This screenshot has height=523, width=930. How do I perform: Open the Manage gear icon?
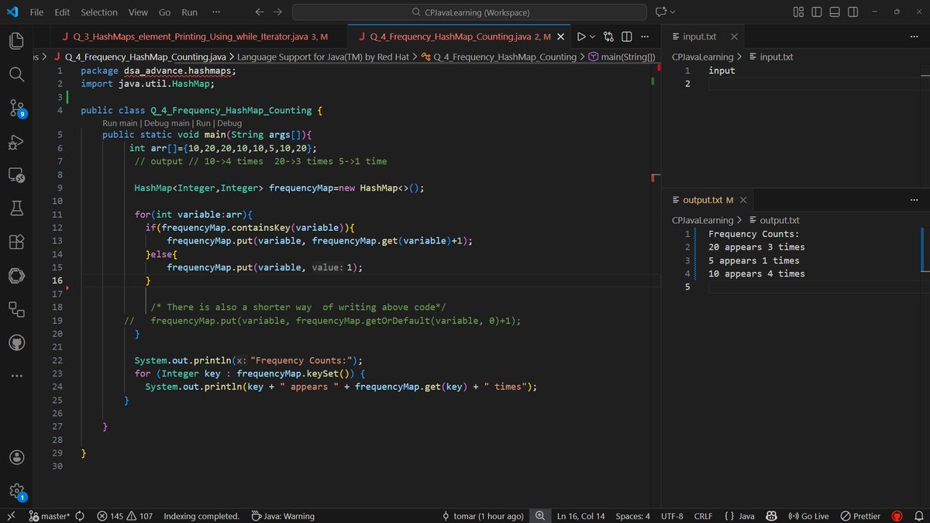coord(16,490)
